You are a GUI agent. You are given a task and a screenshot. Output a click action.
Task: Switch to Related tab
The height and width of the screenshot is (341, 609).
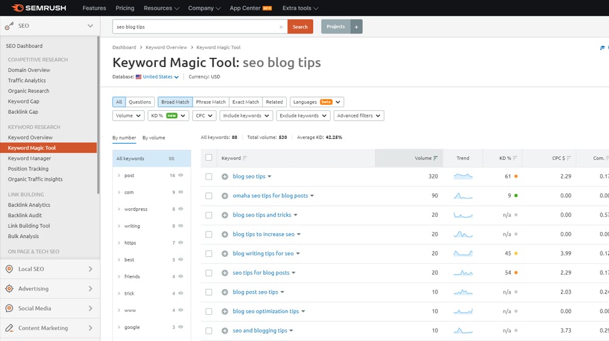point(274,102)
